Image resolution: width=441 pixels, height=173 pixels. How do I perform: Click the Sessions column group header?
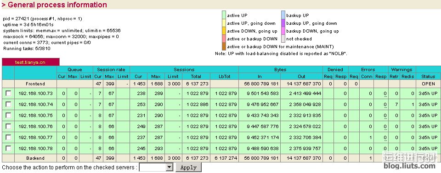click(x=184, y=69)
